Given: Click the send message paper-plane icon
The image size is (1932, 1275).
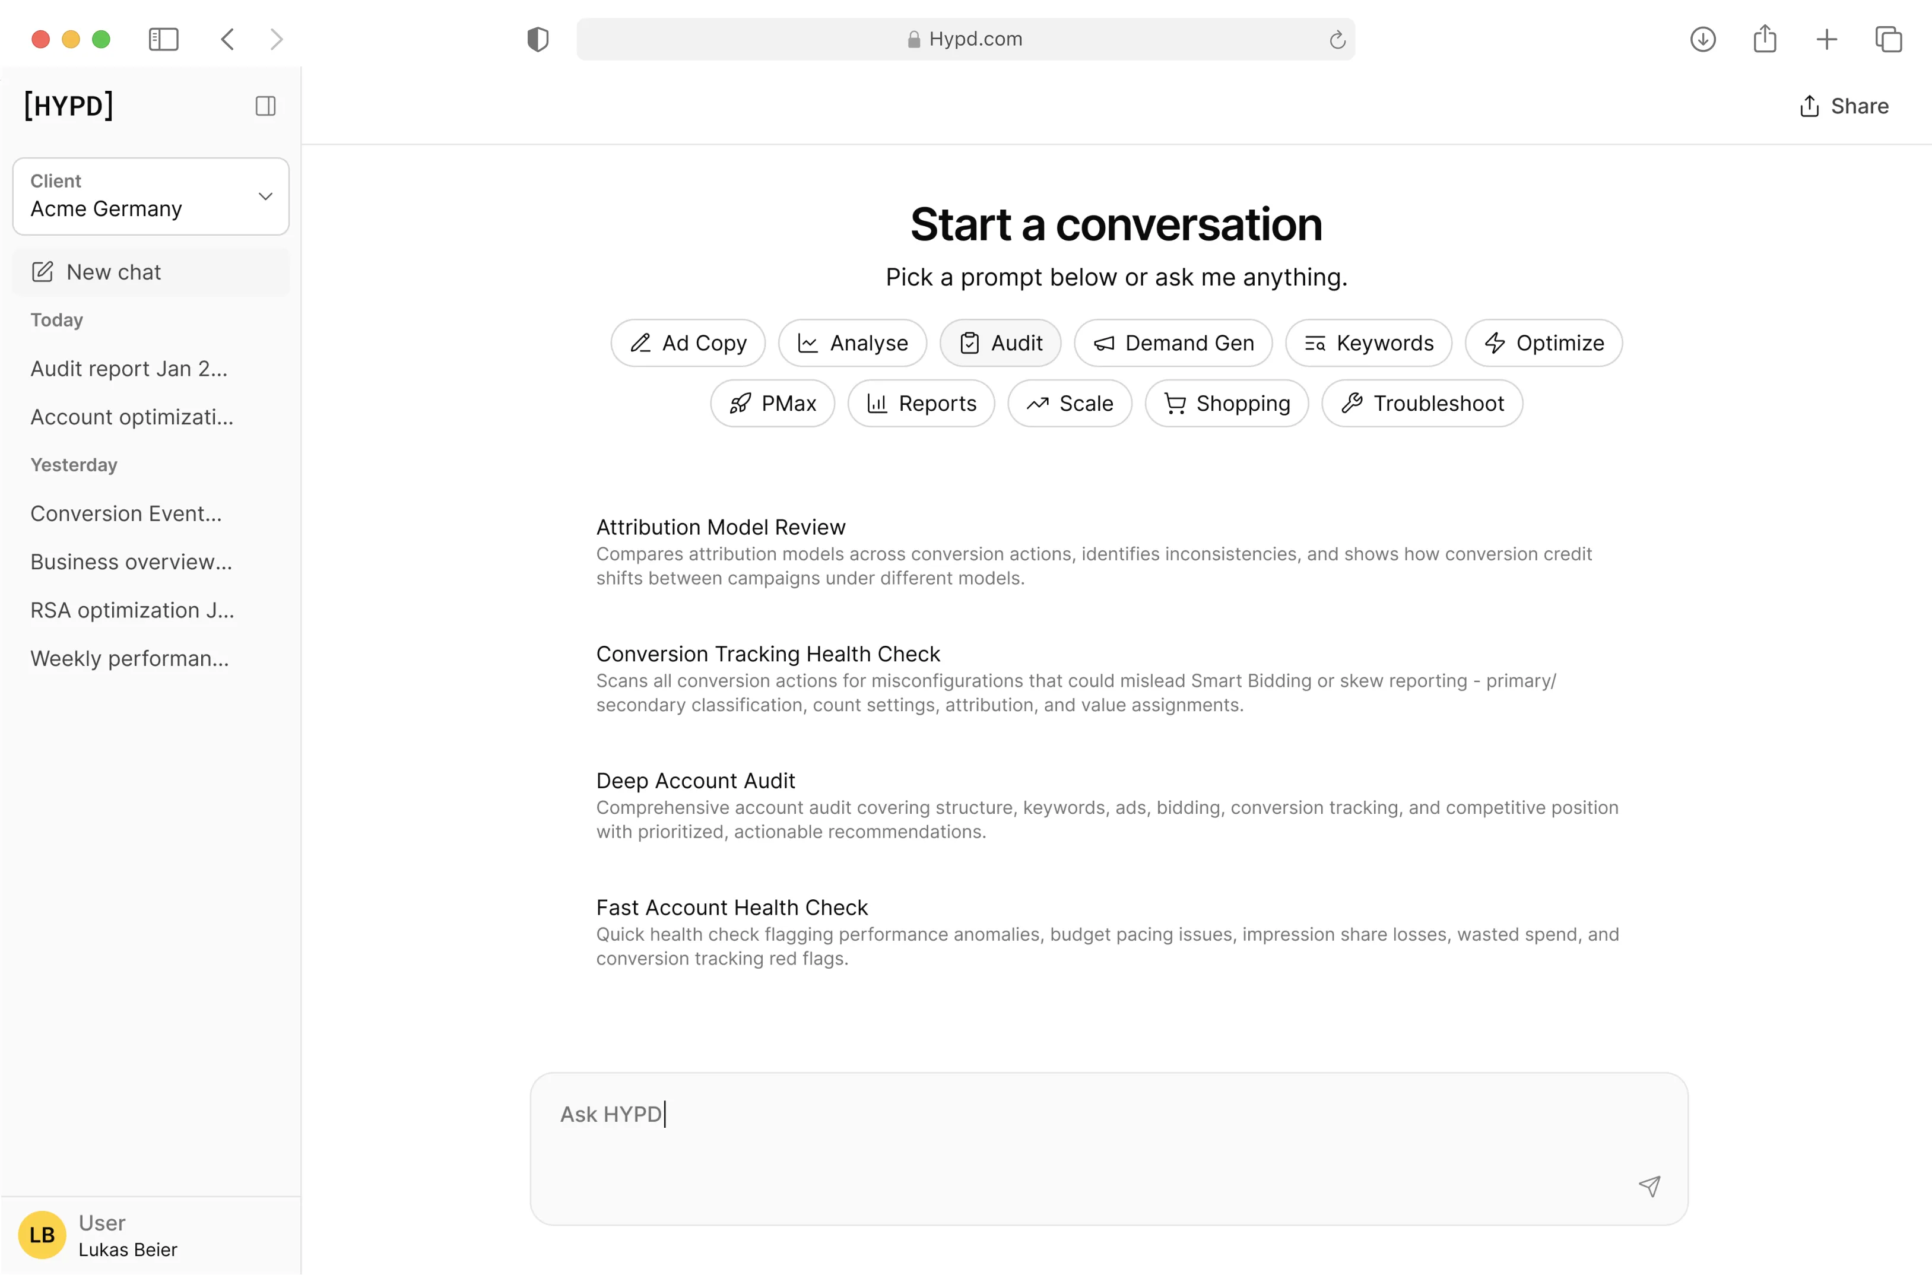Looking at the screenshot, I should pos(1649,1185).
